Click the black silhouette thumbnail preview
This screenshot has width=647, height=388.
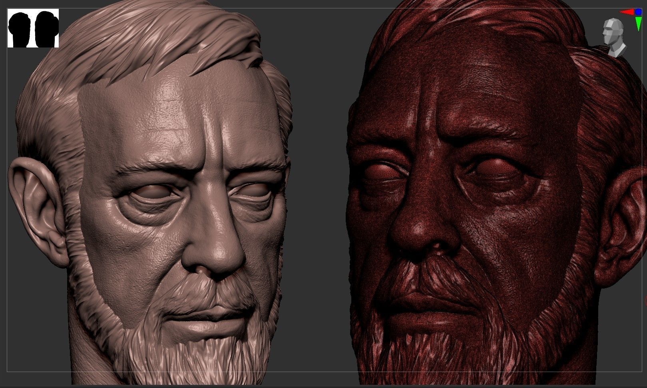coord(33,28)
